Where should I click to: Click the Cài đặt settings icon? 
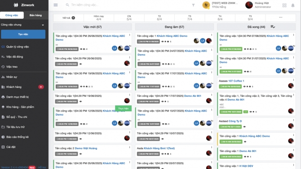tap(3, 147)
